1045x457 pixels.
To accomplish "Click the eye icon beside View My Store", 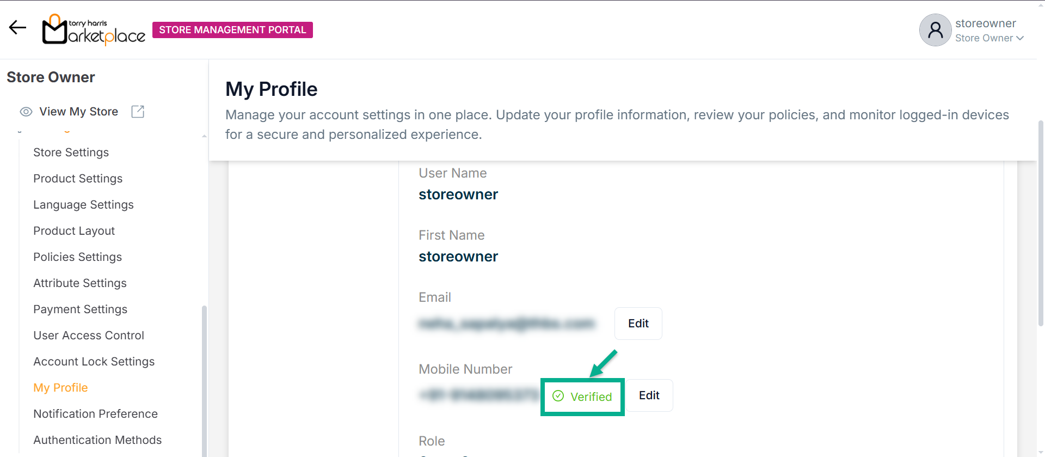I will pyautogui.click(x=26, y=112).
